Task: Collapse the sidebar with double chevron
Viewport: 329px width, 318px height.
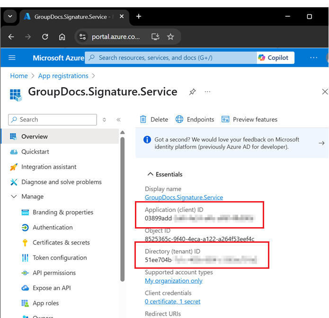Action: point(118,120)
